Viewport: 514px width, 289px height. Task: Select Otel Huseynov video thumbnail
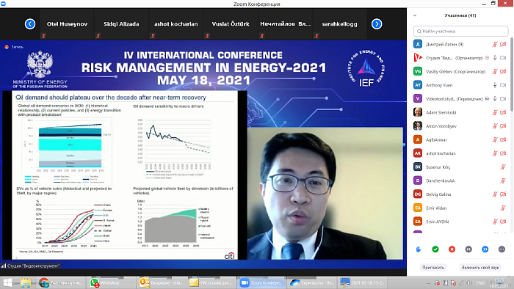click(x=67, y=24)
